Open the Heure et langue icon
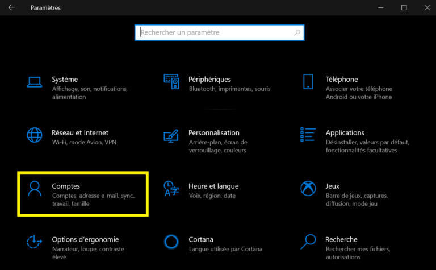 [171, 189]
